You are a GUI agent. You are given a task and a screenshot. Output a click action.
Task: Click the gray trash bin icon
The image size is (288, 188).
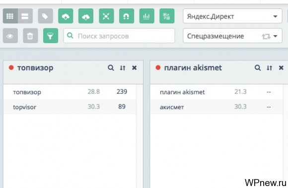[30, 36]
